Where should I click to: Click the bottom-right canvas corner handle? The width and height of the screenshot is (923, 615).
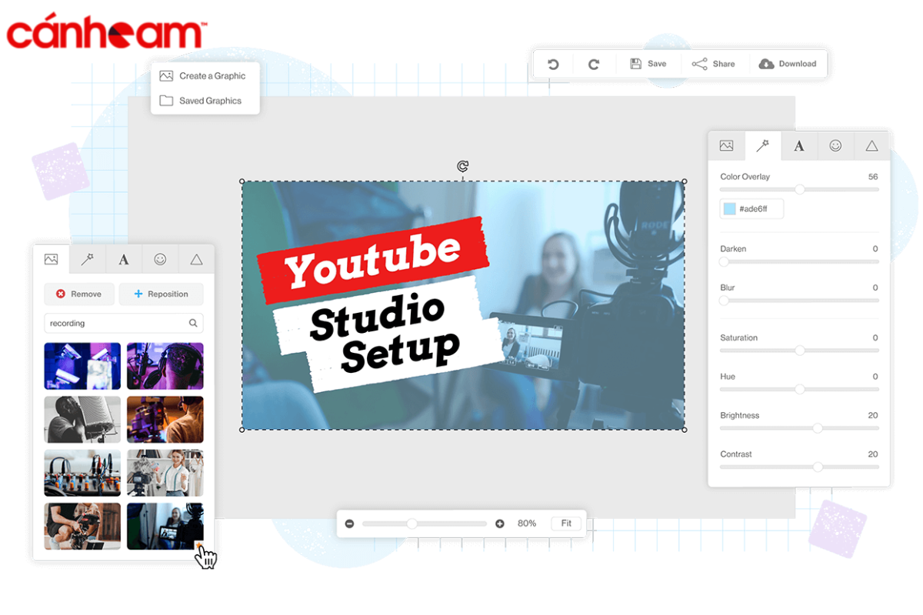click(x=685, y=430)
